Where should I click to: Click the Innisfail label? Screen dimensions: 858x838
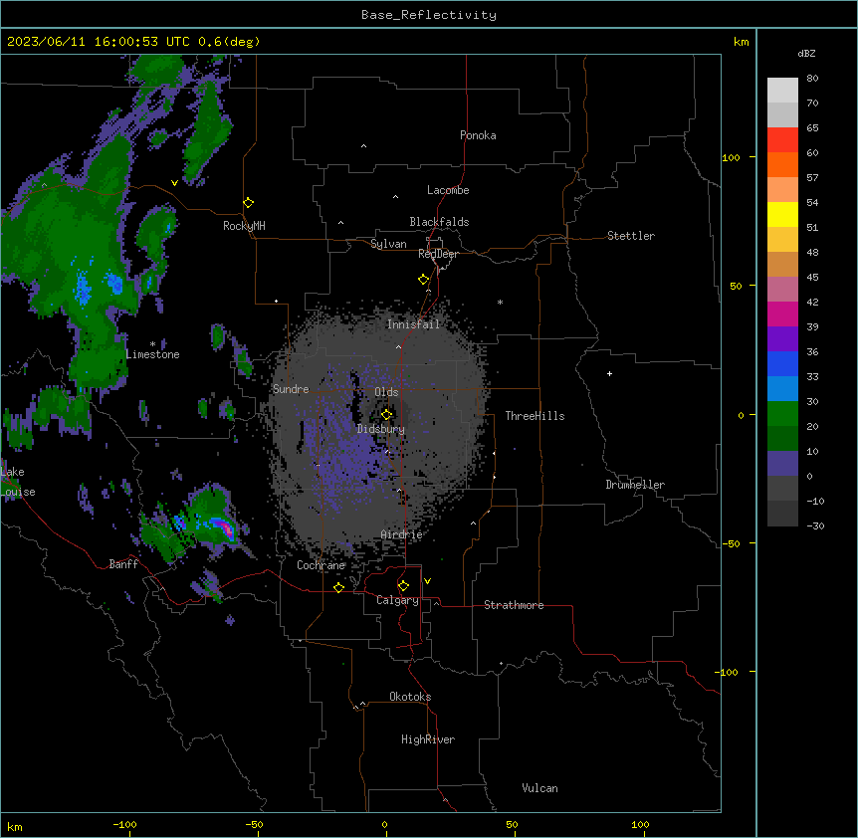[413, 324]
